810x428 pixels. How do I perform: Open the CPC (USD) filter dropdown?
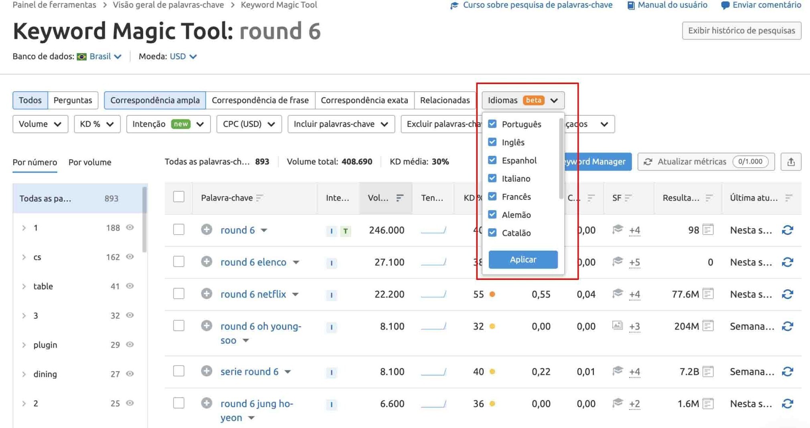click(249, 124)
